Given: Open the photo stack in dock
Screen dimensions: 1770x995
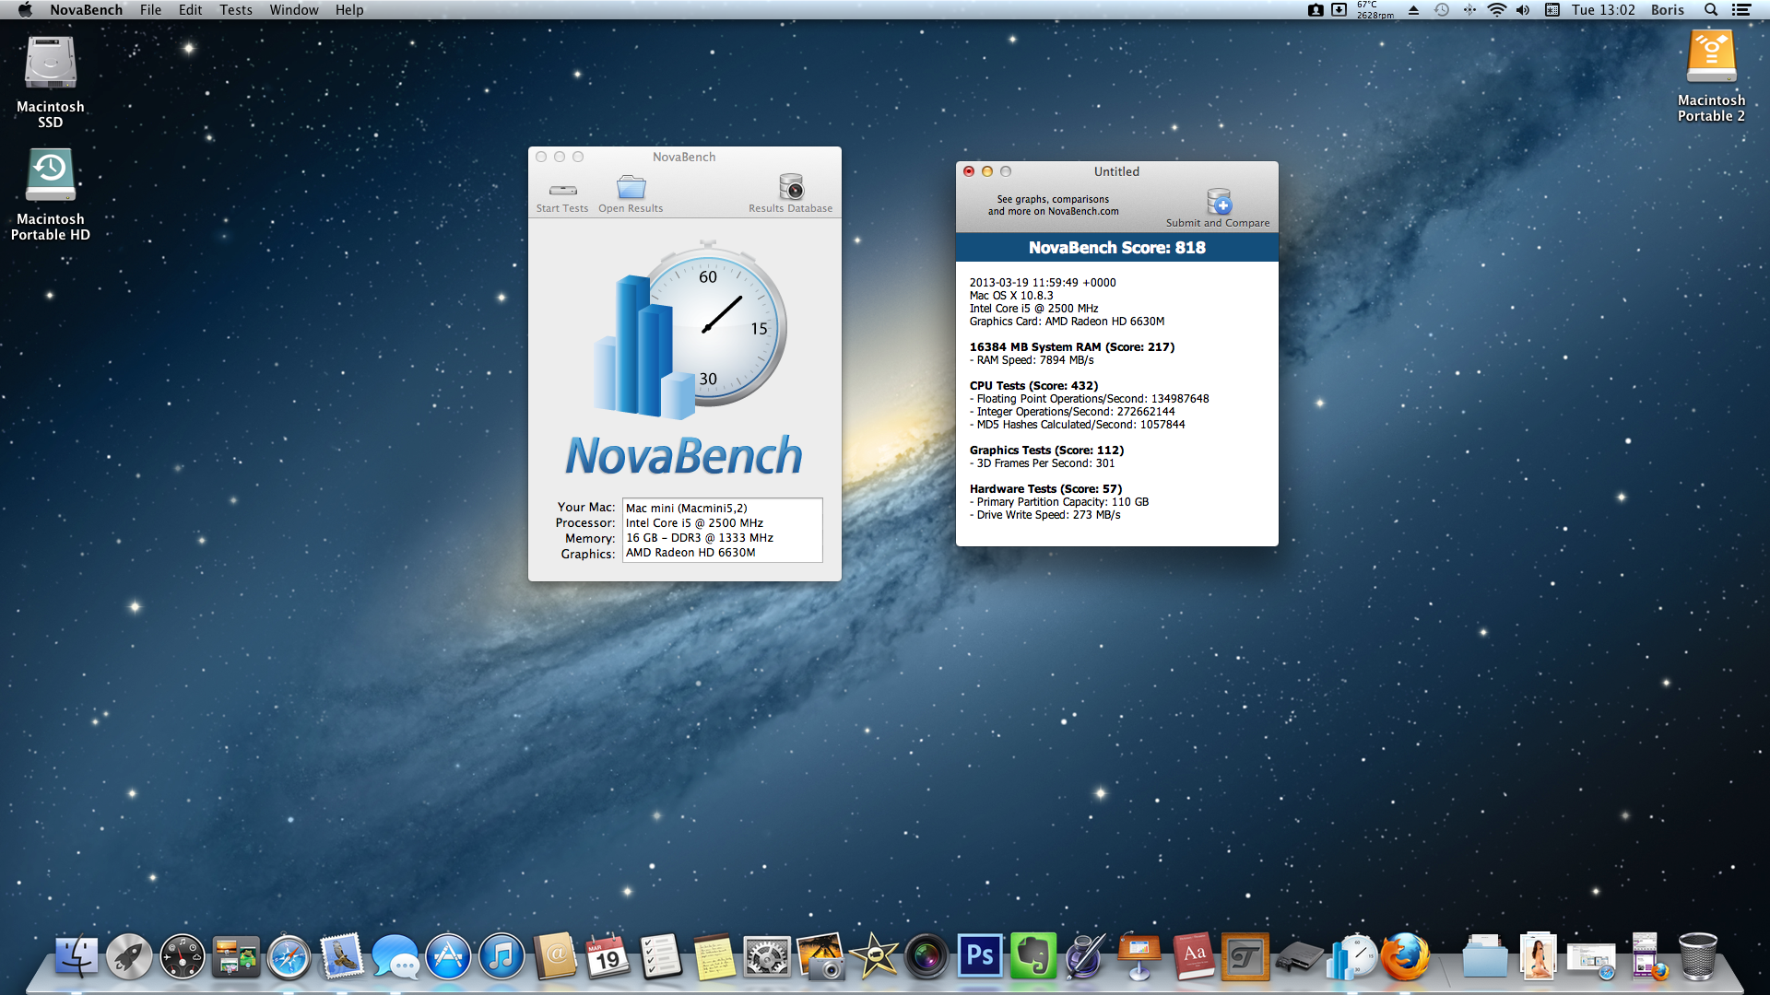Looking at the screenshot, I should click(1539, 956).
